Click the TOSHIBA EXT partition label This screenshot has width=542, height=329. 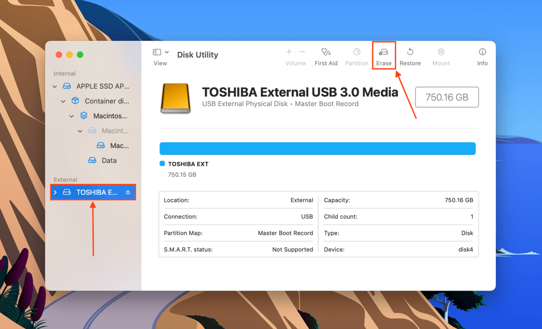coord(188,164)
